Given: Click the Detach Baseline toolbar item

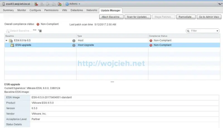Looking at the screenshot, I should pyautogui.click(x=18, y=31).
